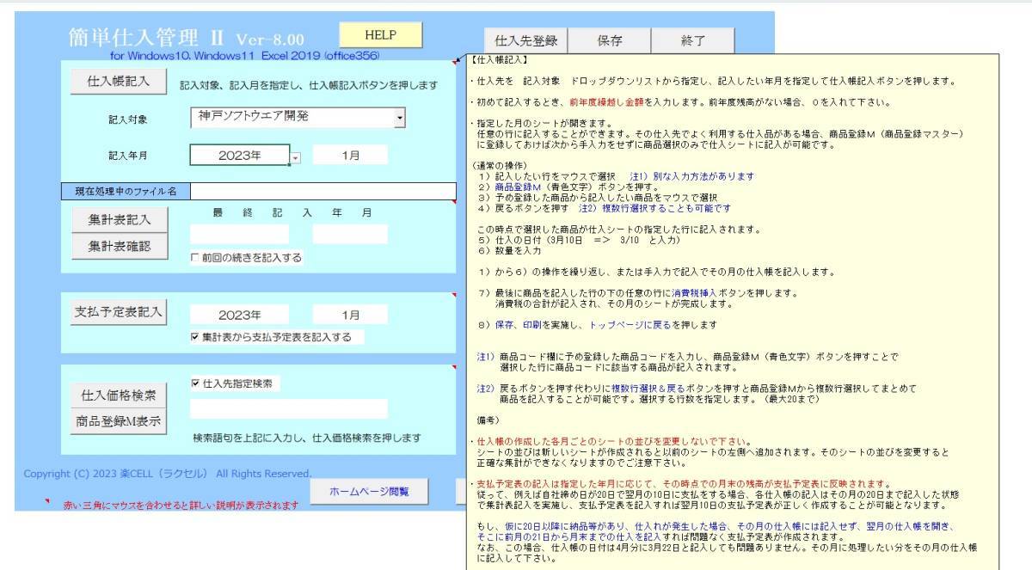Screen dimensions: 1032x570
Task: Click the 現在処理中のファイル名 label cell
Action: click(x=126, y=191)
